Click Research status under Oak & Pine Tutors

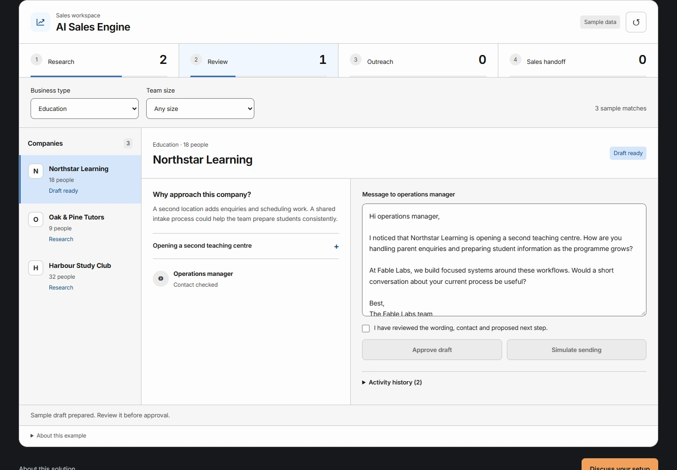(61, 239)
